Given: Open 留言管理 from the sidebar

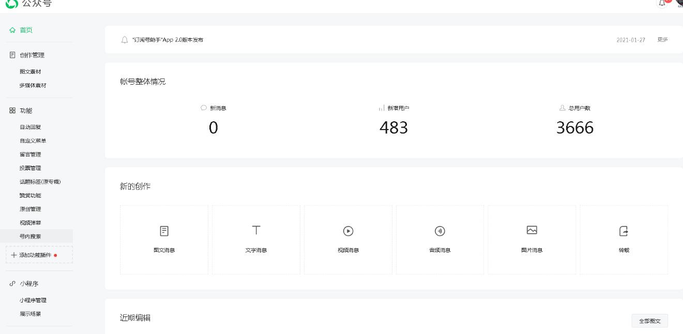Looking at the screenshot, I should (30, 154).
